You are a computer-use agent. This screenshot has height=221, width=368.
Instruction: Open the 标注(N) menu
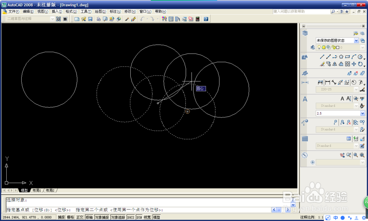pyautogui.click(x=115, y=11)
